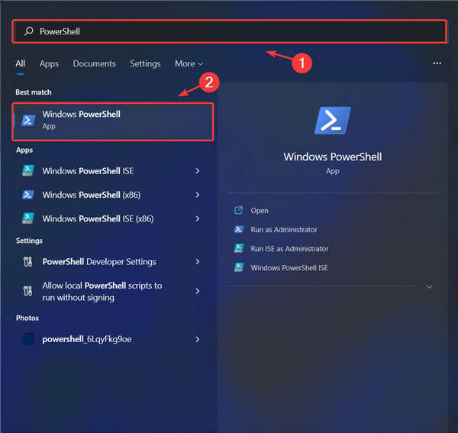The height and width of the screenshot is (433, 458).
Task: Expand Windows PowerShell ISE (x86) chevron
Action: [198, 218]
